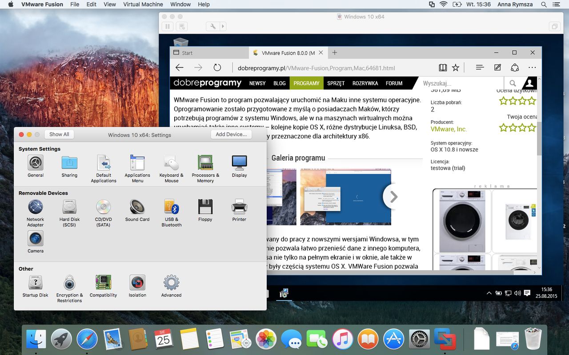Open Edge Hub icon
The image size is (569, 355).
click(x=480, y=68)
